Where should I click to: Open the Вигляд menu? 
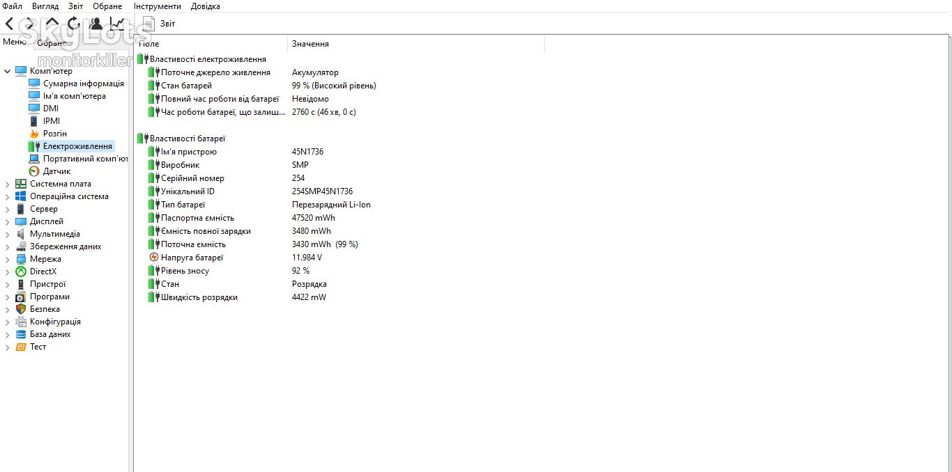(x=45, y=6)
